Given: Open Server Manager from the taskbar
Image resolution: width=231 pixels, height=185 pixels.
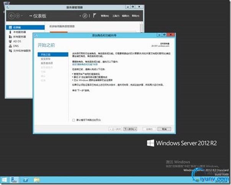Looking at the screenshot, I should click(14, 180).
